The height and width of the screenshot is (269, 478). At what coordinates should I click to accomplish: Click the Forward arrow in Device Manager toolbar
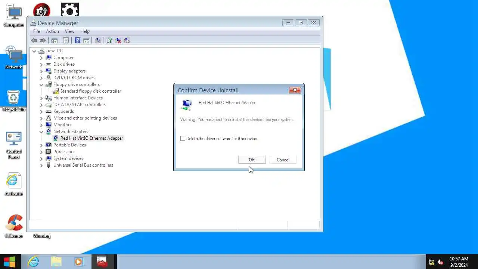43,40
